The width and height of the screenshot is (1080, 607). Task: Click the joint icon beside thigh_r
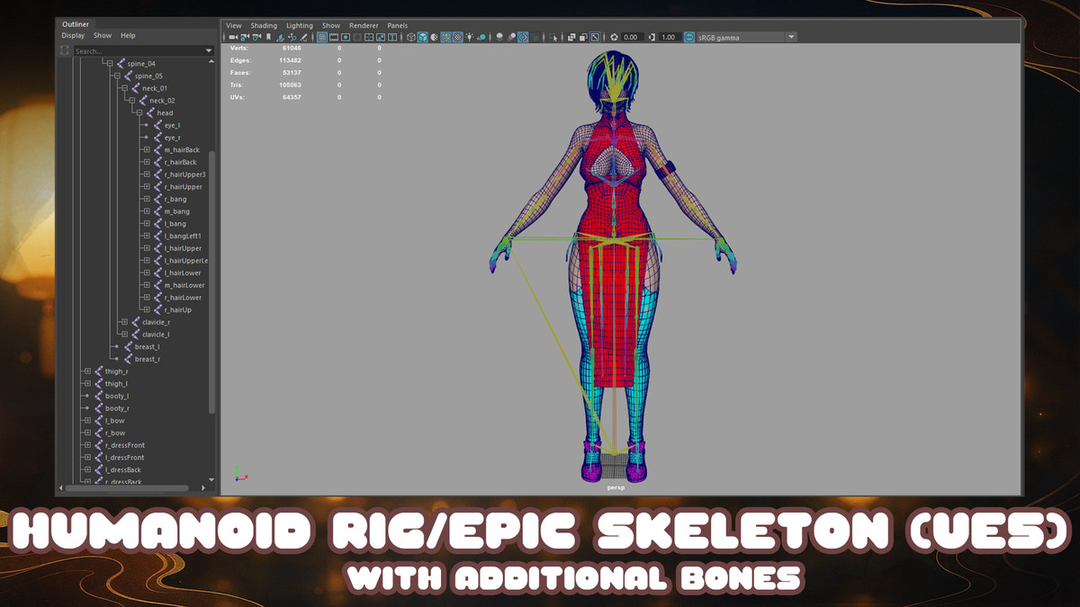click(98, 371)
